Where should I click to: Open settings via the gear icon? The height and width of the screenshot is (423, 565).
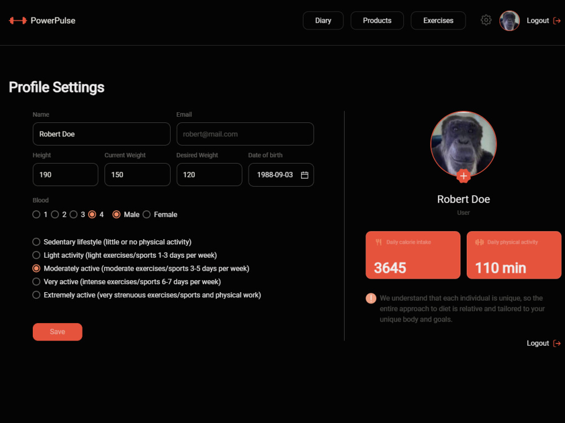click(x=486, y=20)
